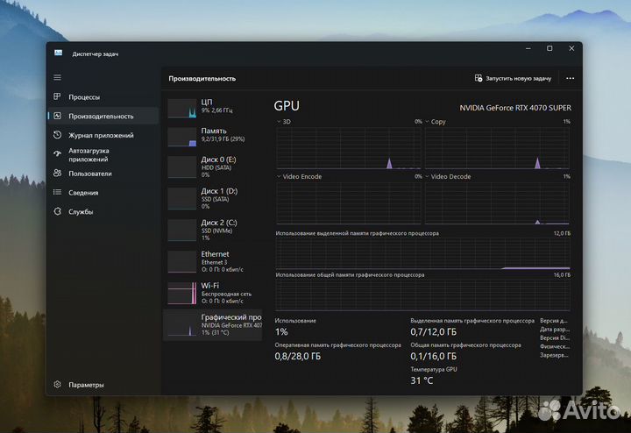This screenshot has width=631, height=433.
Task: Click the Performance icon in sidebar
Action: coord(57,116)
